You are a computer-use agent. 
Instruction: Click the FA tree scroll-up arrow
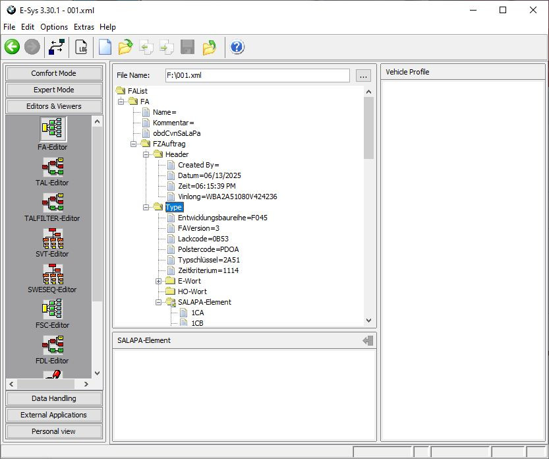368,92
